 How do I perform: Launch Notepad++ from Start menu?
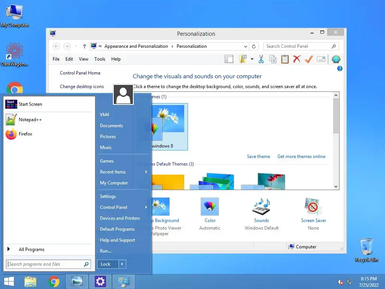tap(49, 120)
